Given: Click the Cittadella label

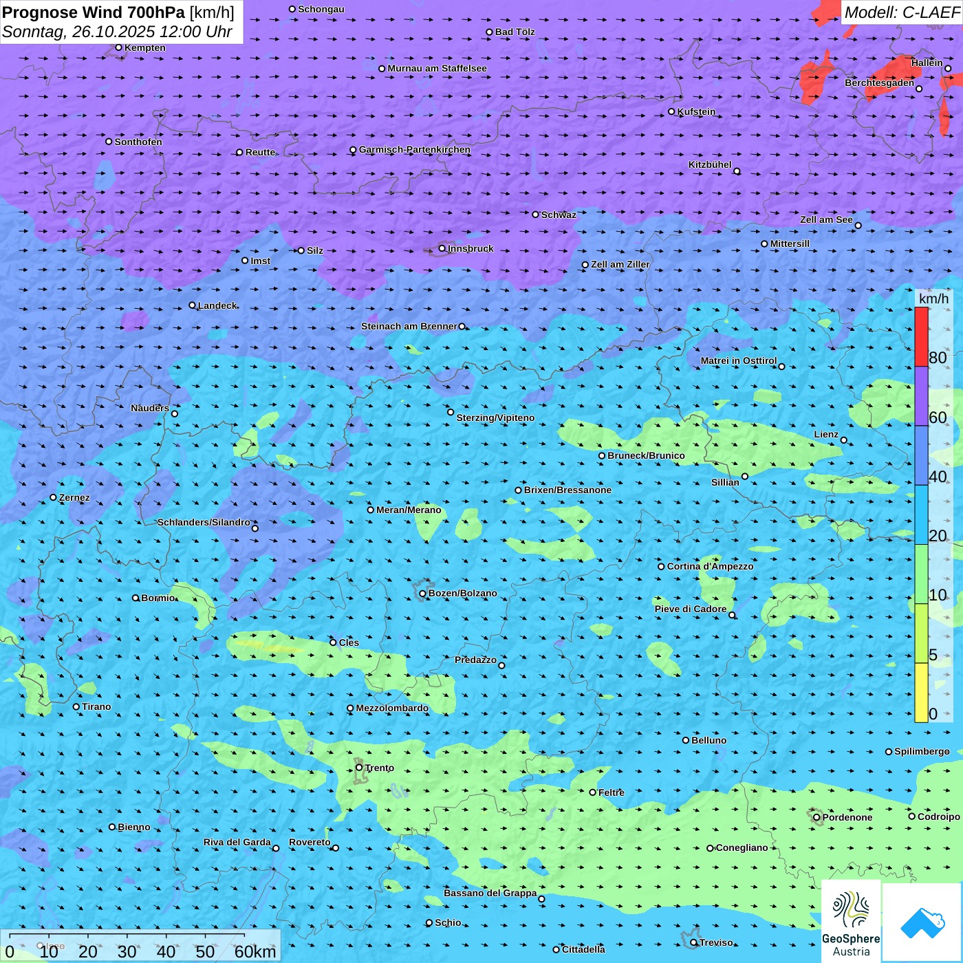Looking at the screenshot, I should click(583, 949).
